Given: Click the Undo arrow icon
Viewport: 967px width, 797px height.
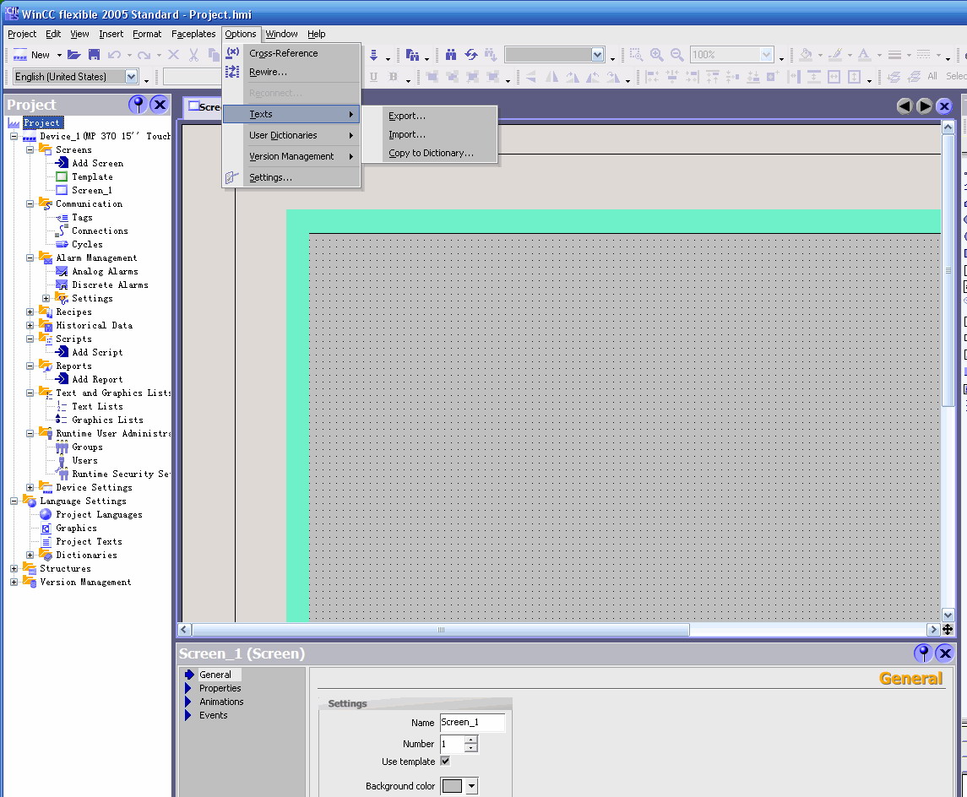Looking at the screenshot, I should (114, 55).
